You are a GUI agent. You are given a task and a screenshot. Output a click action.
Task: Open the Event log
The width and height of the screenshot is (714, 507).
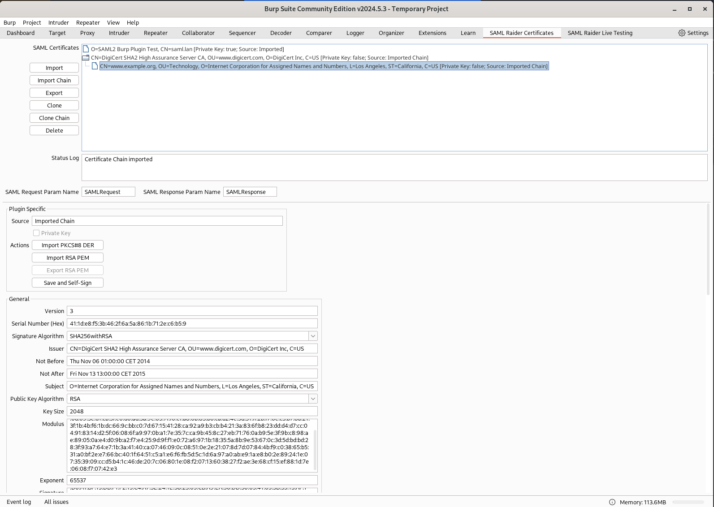coord(19,502)
